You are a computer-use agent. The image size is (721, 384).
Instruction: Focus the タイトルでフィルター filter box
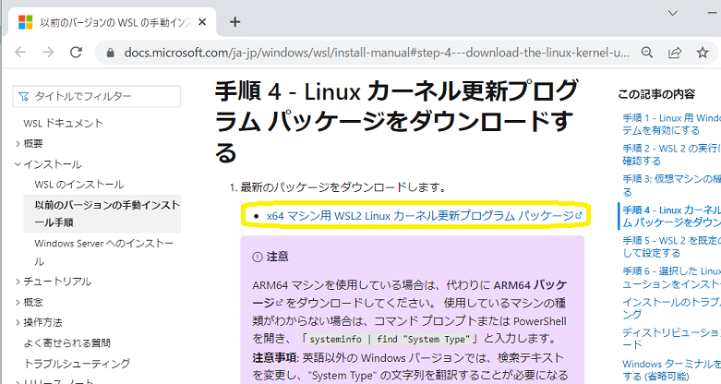pos(97,96)
